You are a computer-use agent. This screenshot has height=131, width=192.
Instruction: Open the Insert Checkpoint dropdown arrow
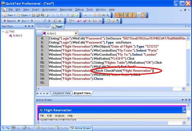(x=74, y=21)
